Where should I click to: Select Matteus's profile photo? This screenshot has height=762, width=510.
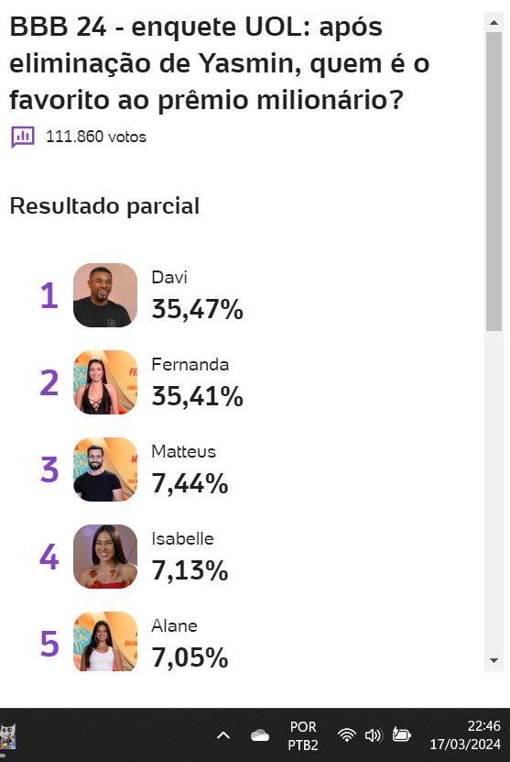click(x=105, y=469)
